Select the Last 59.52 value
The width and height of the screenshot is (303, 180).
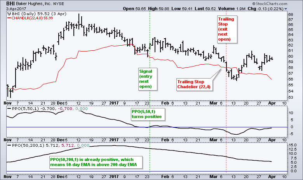coord(205,9)
